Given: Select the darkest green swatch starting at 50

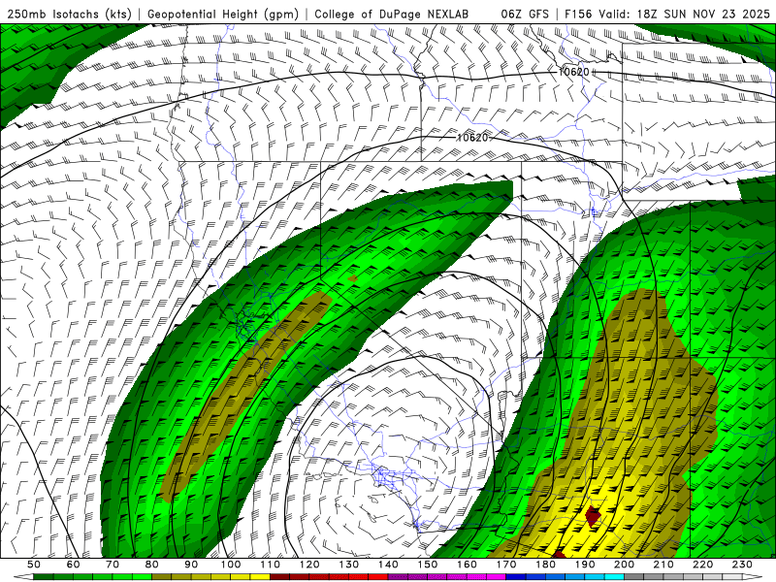Looking at the screenshot, I should click(44, 577).
